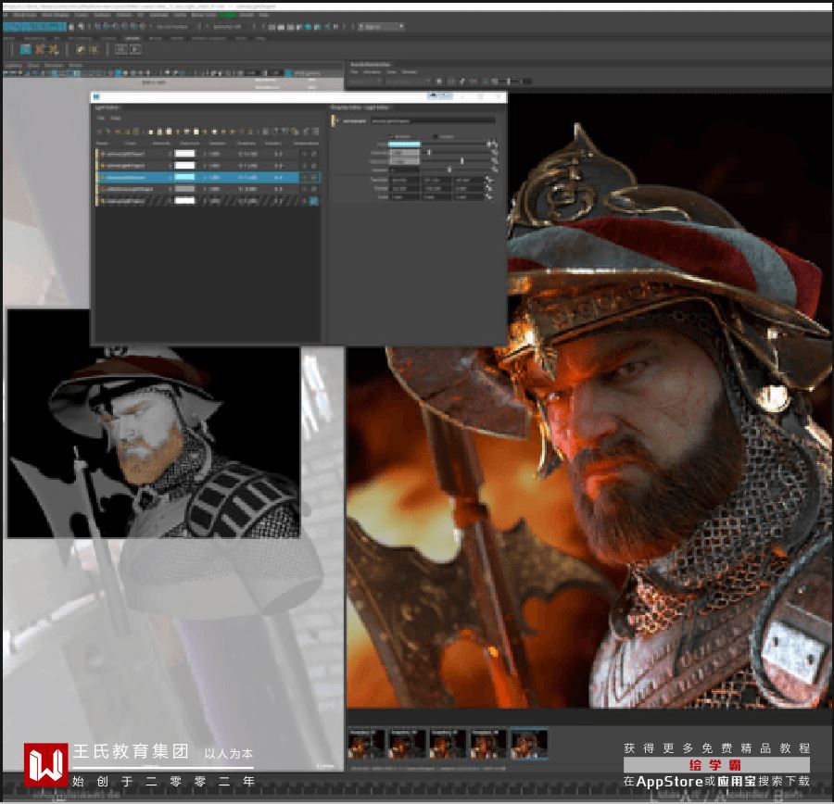Click the Scale X field in the Property Editor
This screenshot has height=804, width=834.
click(404, 197)
